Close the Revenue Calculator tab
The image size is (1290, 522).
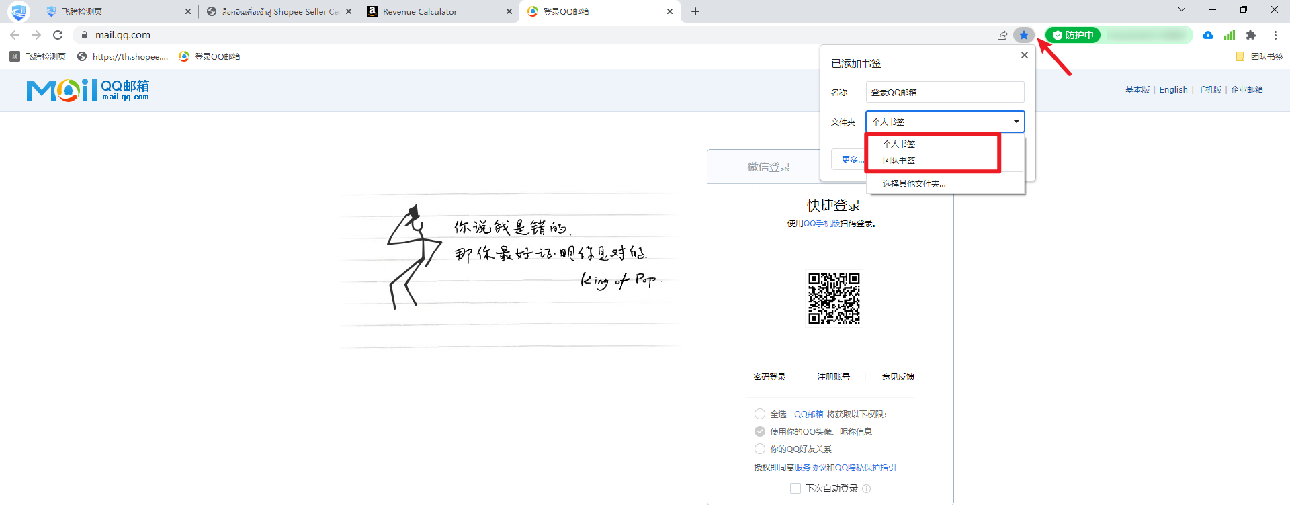[509, 11]
